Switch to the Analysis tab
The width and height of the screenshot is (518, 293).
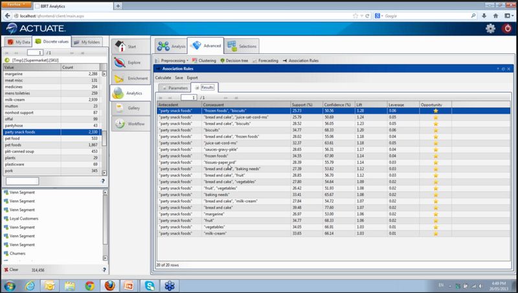pyautogui.click(x=171, y=46)
